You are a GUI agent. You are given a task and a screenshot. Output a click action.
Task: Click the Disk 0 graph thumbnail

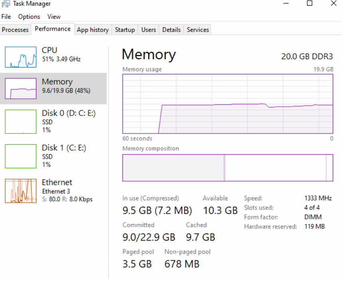point(21,122)
